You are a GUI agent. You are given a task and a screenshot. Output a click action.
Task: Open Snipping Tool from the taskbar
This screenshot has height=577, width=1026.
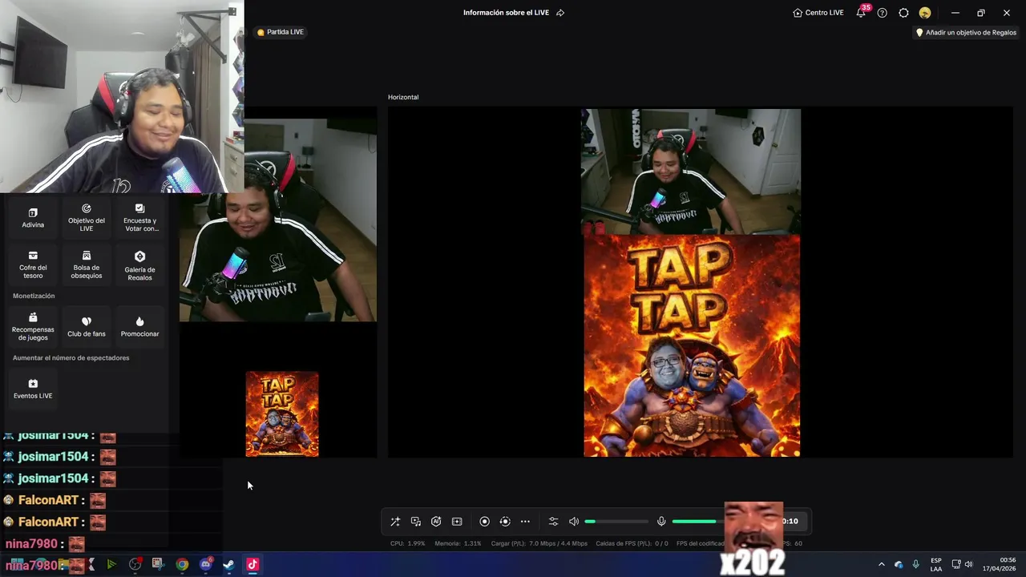click(158, 564)
